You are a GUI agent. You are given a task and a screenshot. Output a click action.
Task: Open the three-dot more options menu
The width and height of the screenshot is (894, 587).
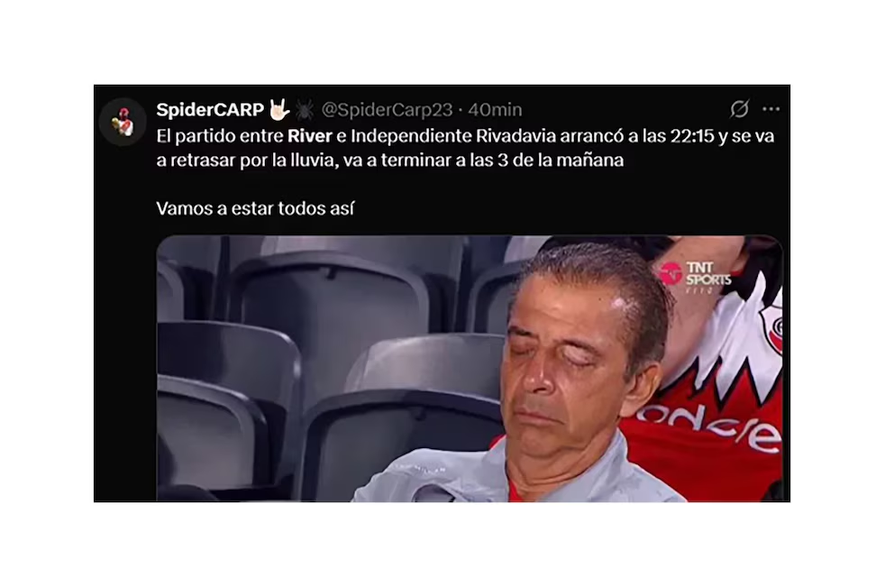(x=771, y=109)
